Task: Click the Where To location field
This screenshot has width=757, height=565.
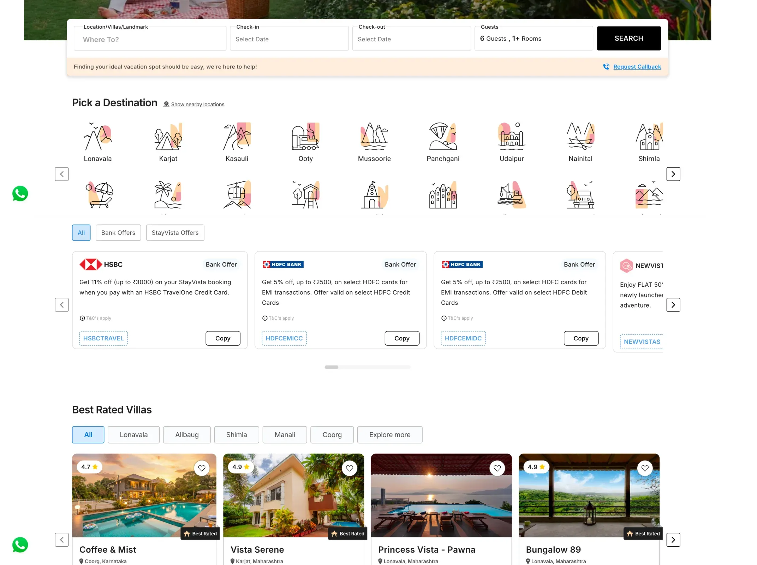Action: coord(150,38)
